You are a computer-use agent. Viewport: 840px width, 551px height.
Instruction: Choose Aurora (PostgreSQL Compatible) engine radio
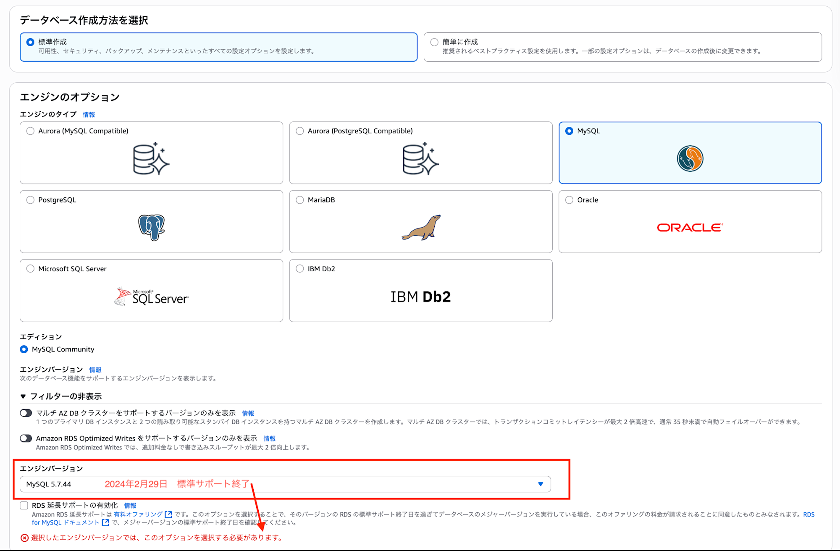pyautogui.click(x=300, y=131)
